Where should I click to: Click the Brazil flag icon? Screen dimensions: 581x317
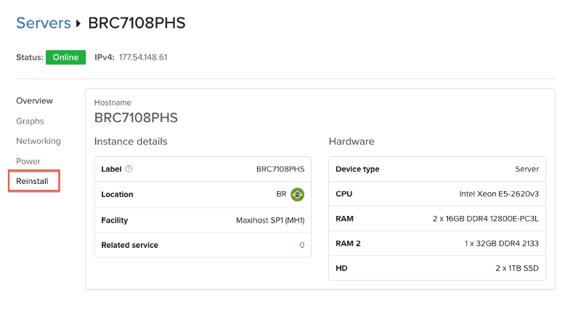pyautogui.click(x=297, y=194)
